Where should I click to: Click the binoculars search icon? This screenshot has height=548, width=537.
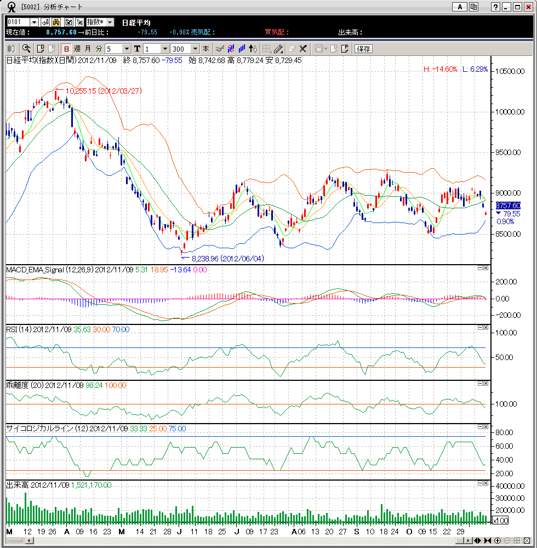click(x=56, y=22)
